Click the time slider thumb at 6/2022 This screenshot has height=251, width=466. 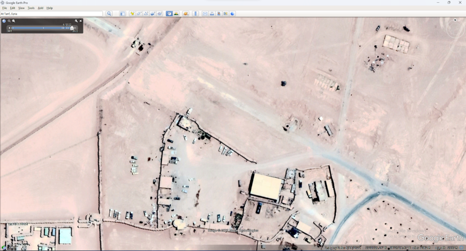click(71, 28)
